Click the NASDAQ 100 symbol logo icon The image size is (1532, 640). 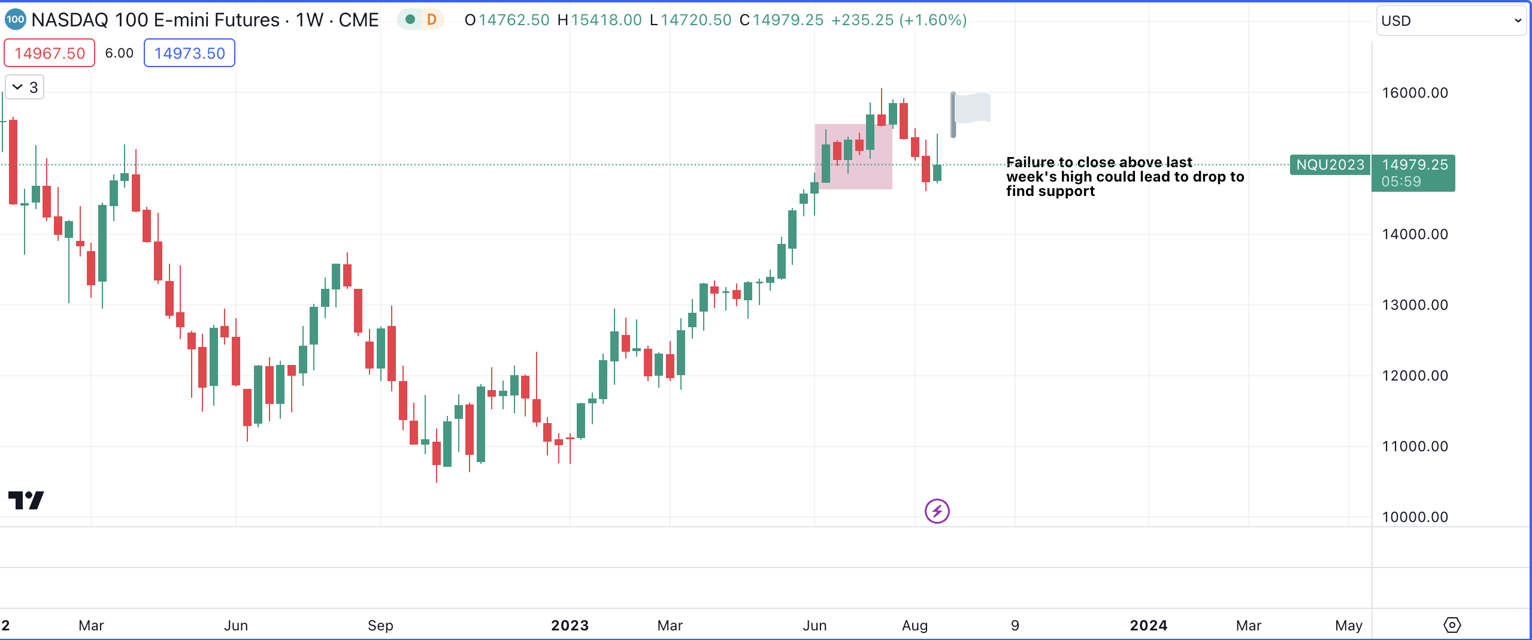(15, 20)
